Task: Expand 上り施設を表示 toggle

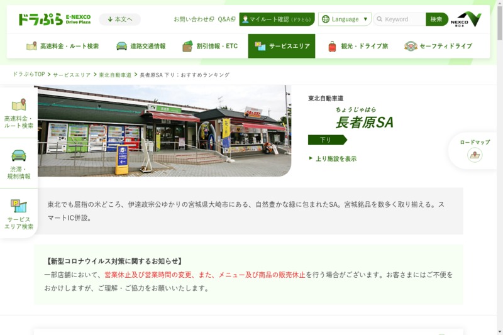Action: [x=333, y=158]
